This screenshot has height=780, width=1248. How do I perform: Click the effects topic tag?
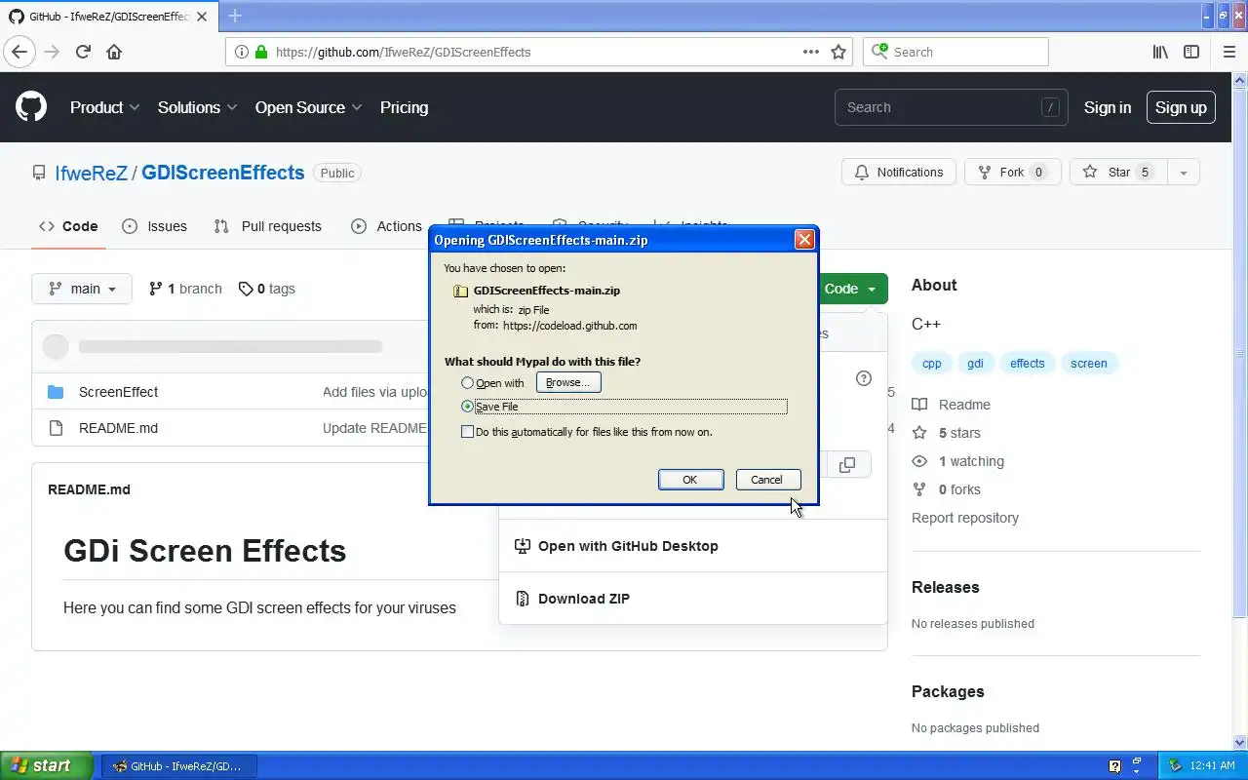[x=1027, y=364]
